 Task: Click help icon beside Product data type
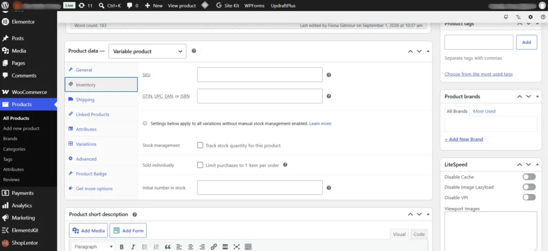pos(194,51)
